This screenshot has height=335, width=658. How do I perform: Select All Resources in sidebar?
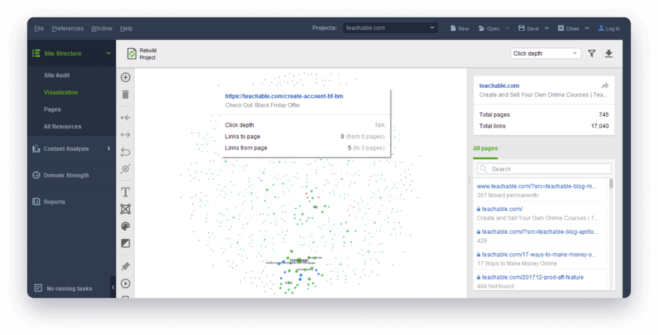62,126
